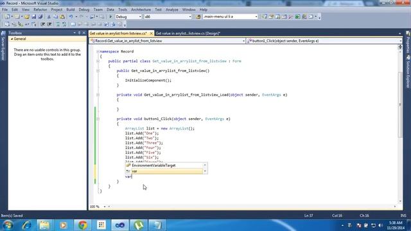
Task: Start debugging with the green play arrow
Action: point(110,17)
